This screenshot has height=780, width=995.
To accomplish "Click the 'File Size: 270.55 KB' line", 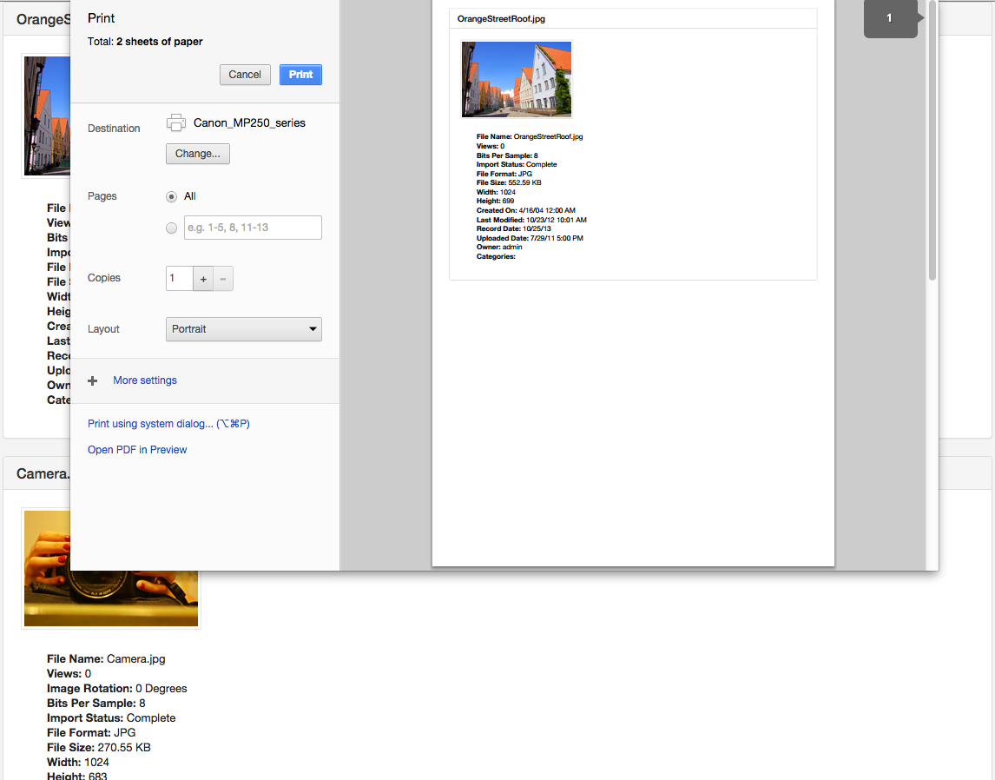I will coord(99,748).
